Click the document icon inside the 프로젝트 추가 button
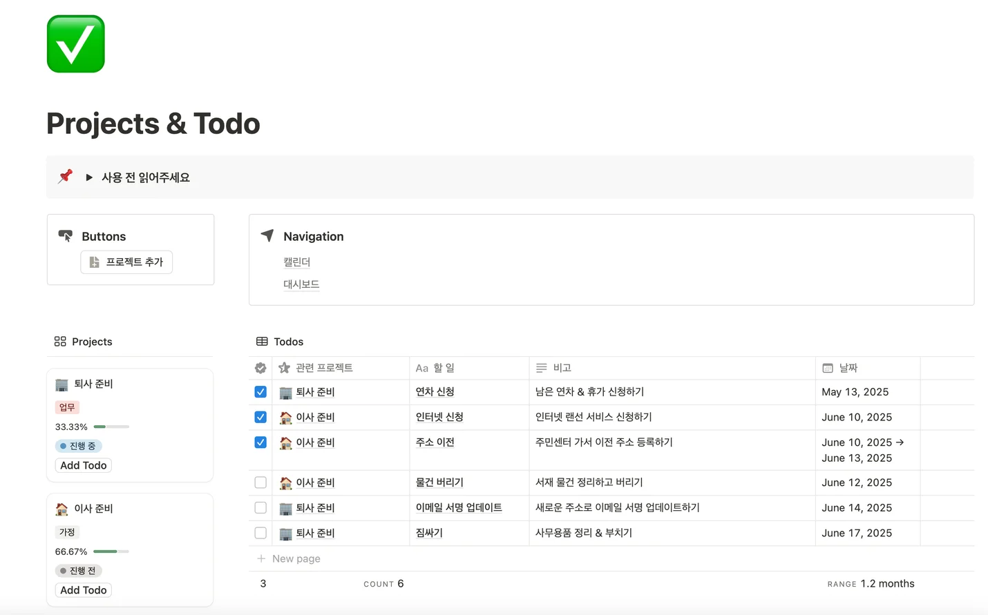Screen dimensions: 988x615 pos(94,262)
